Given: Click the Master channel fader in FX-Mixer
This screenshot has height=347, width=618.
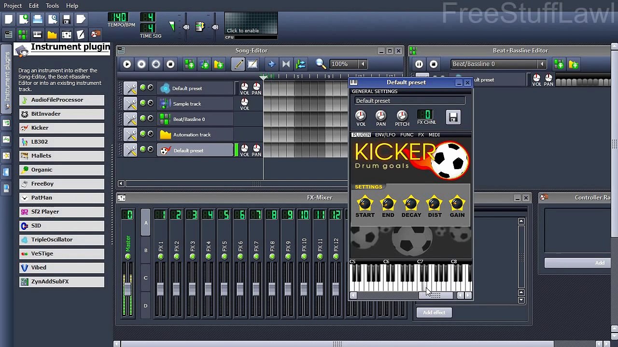Looking at the screenshot, I should coord(127,289).
